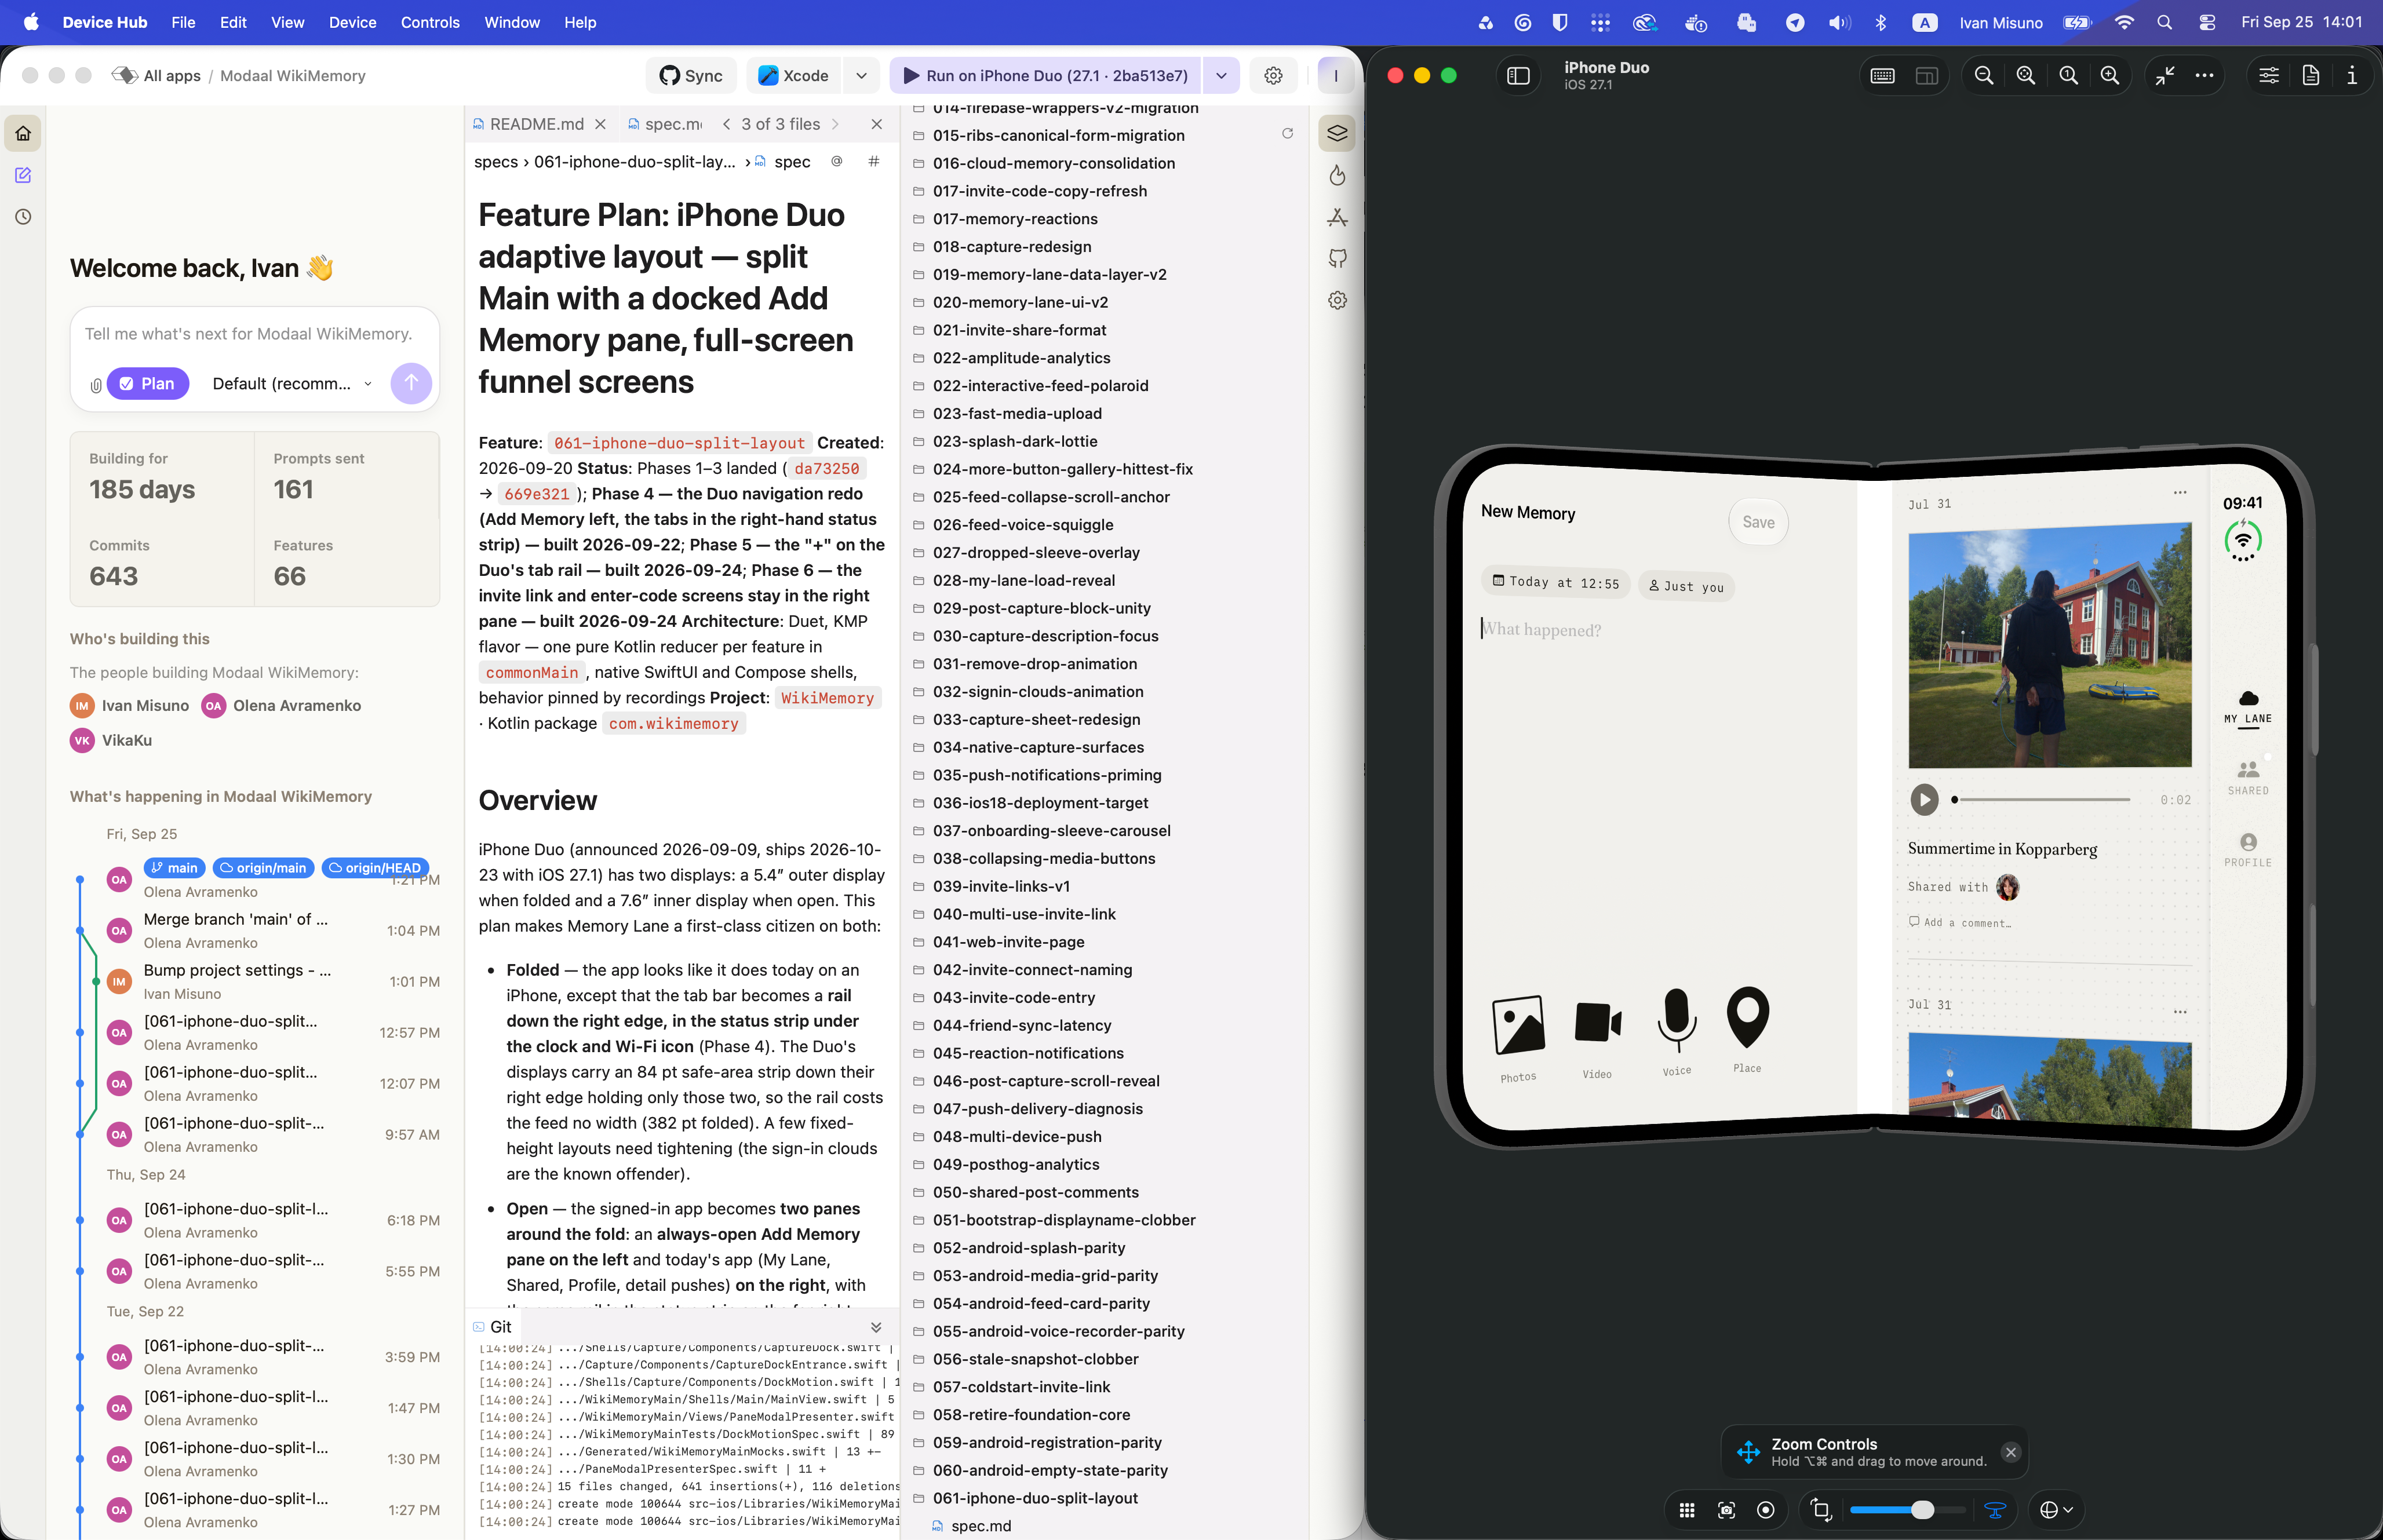Viewport: 2383px width, 1540px height.
Task: Dismiss the Zoom Controls hint
Action: click(2011, 1452)
